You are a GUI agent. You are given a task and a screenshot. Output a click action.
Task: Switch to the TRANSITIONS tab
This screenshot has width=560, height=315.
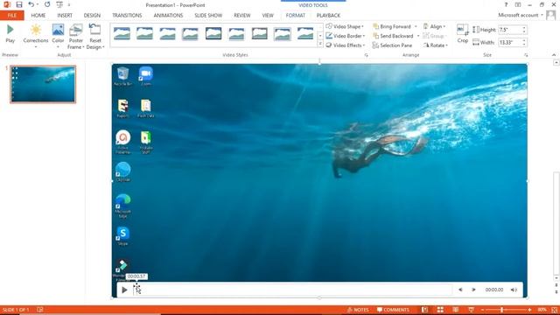[127, 16]
